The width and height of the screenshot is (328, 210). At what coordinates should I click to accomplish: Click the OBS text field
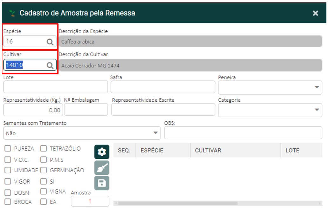pos(243,133)
